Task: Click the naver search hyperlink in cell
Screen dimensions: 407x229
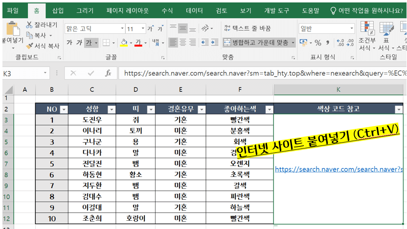Action: pos(339,169)
